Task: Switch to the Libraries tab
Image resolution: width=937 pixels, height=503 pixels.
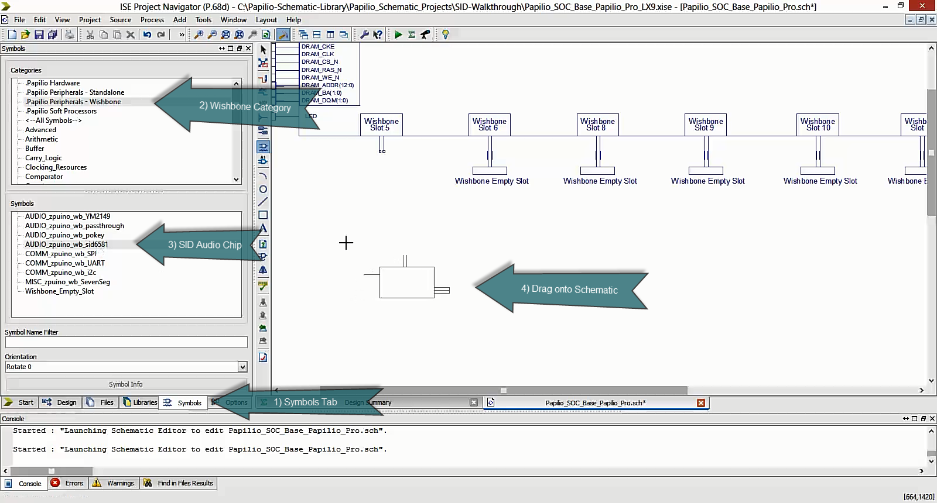Action: [x=139, y=402]
